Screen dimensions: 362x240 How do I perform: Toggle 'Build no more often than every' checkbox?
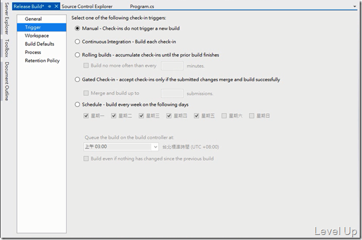pos(86,66)
